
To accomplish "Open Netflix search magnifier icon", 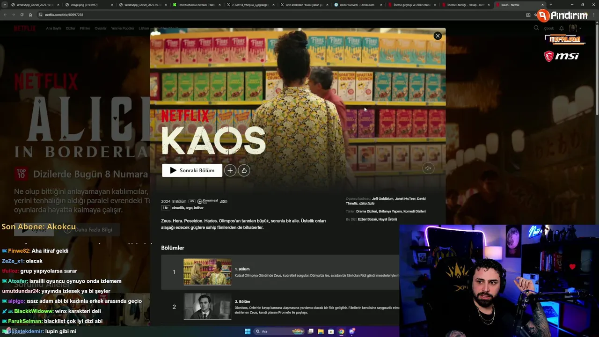I will [536, 28].
